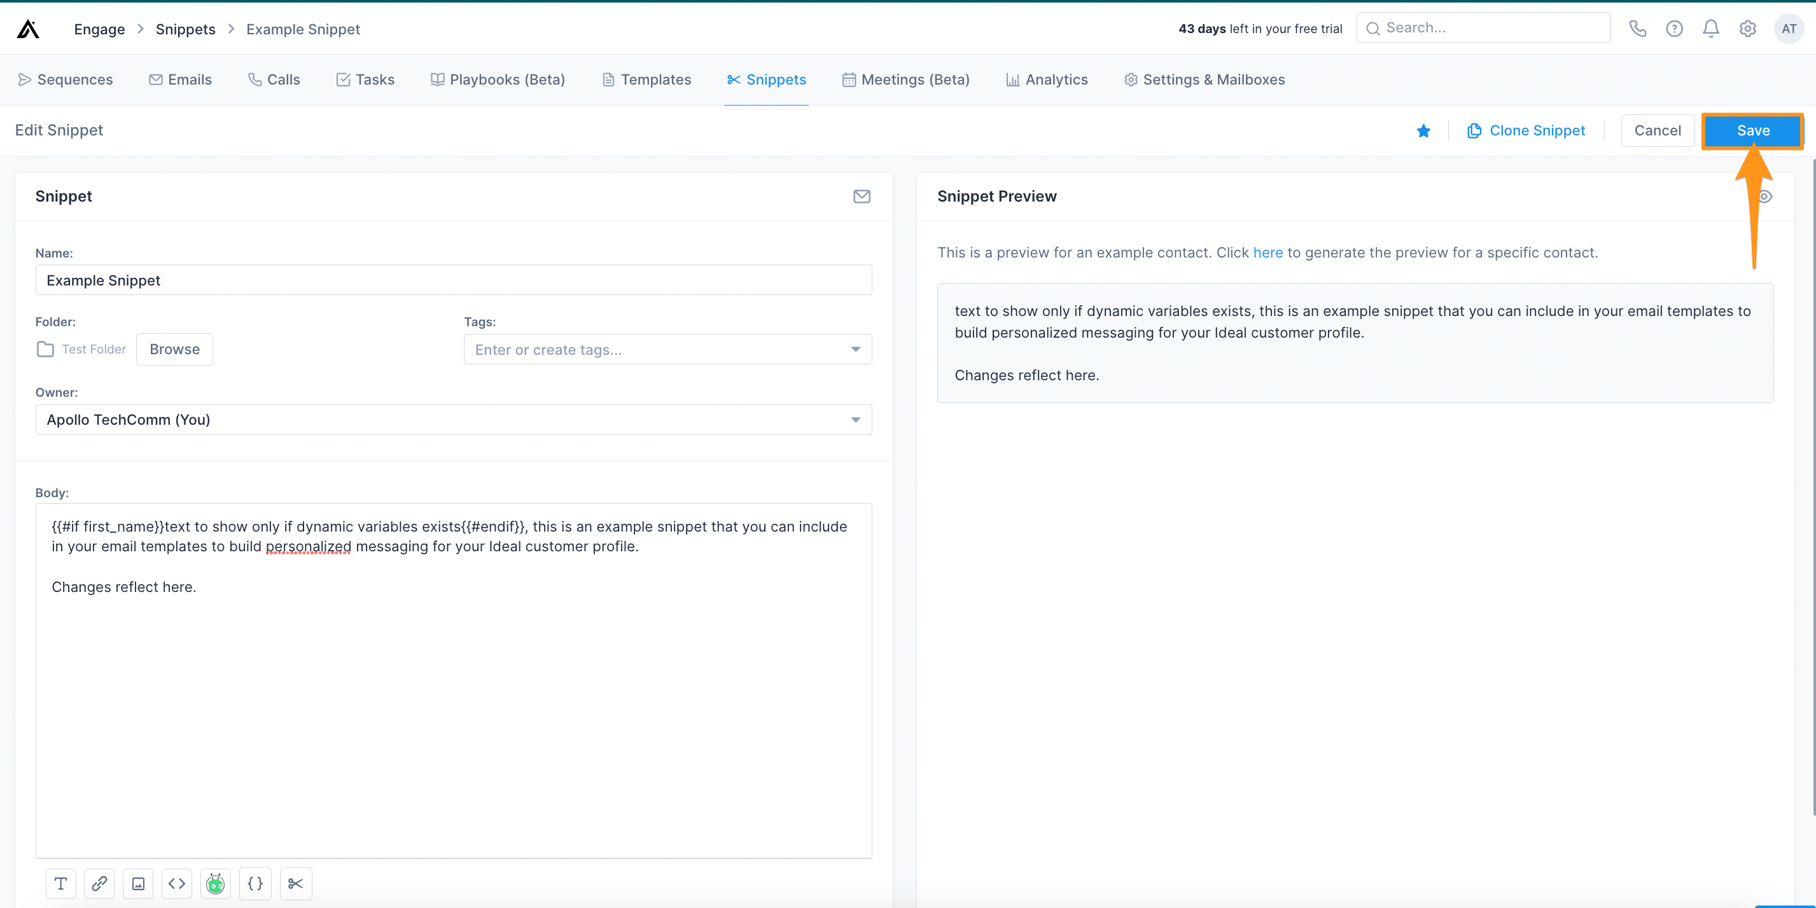Click inside the Body text editor
1816x908 pixels.
pyautogui.click(x=453, y=680)
